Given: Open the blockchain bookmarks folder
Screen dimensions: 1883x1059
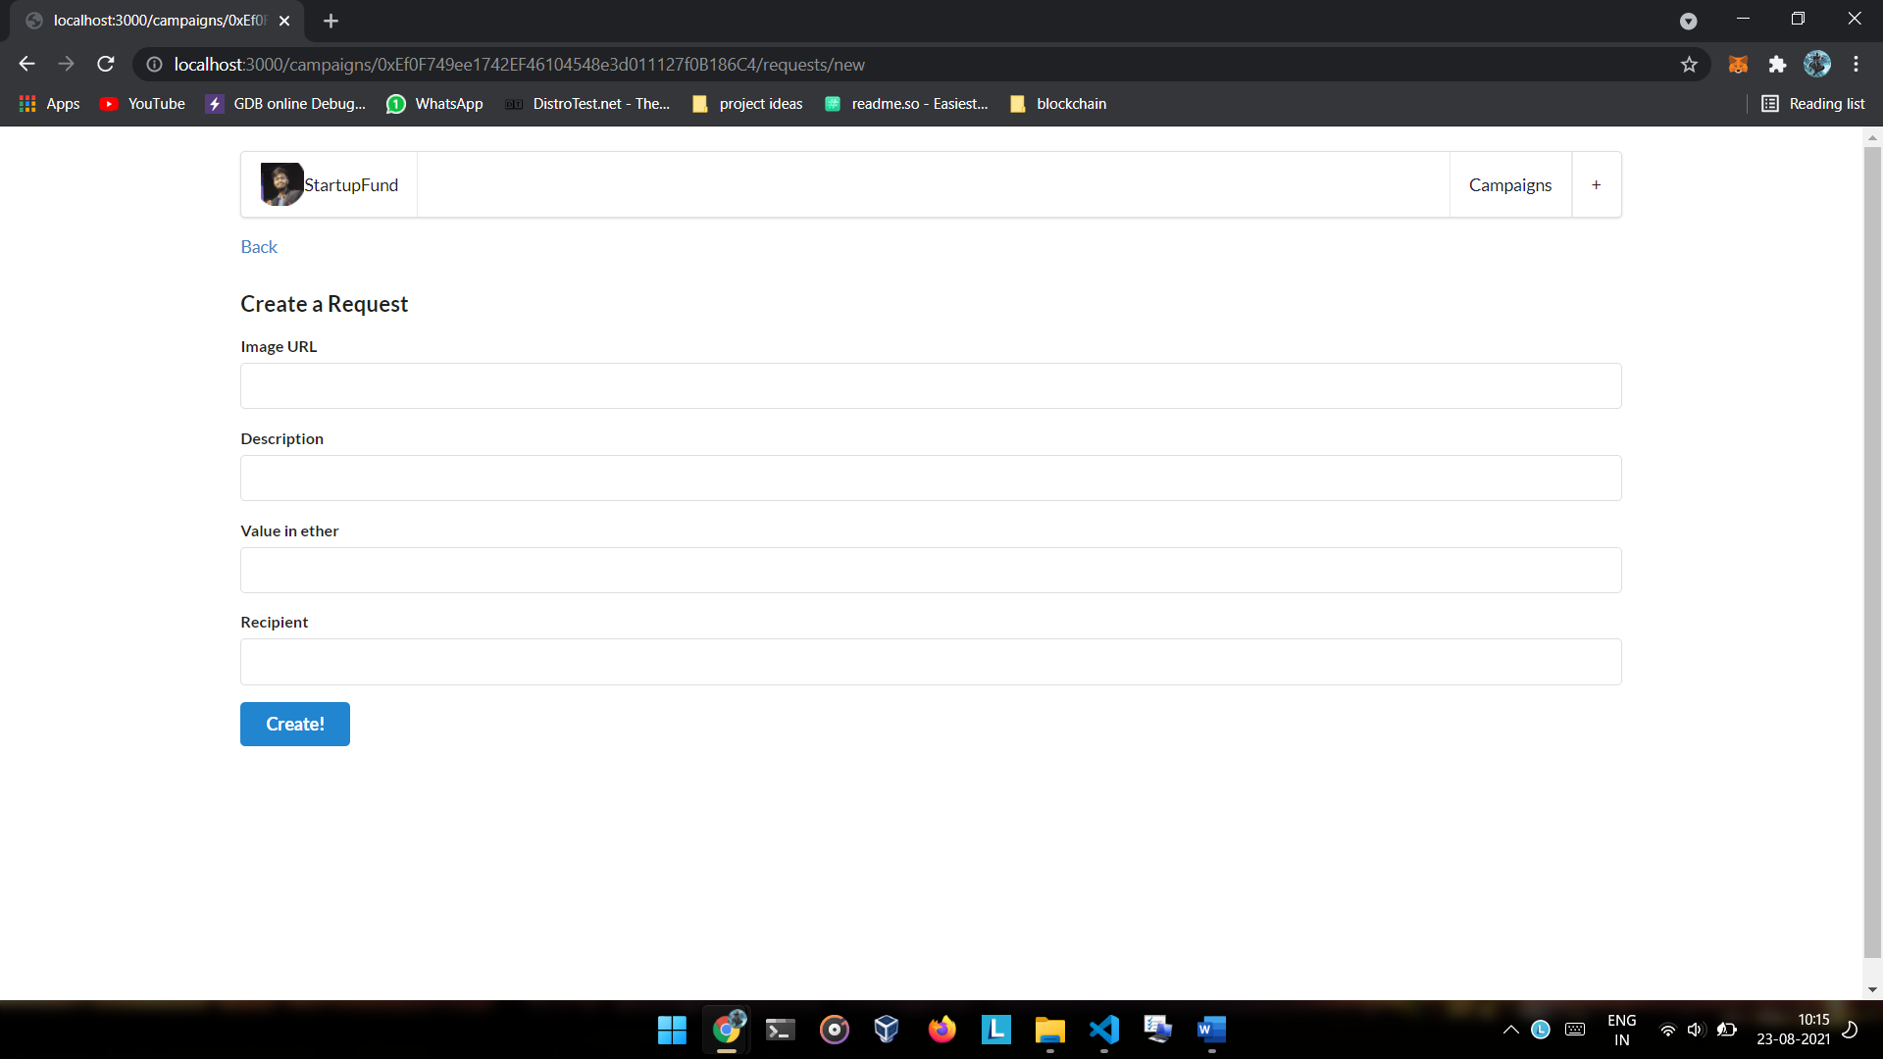Looking at the screenshot, I should pos(1058,104).
